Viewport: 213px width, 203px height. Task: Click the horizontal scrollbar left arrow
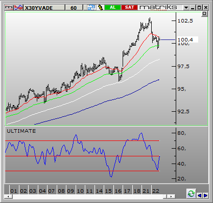point(8,196)
